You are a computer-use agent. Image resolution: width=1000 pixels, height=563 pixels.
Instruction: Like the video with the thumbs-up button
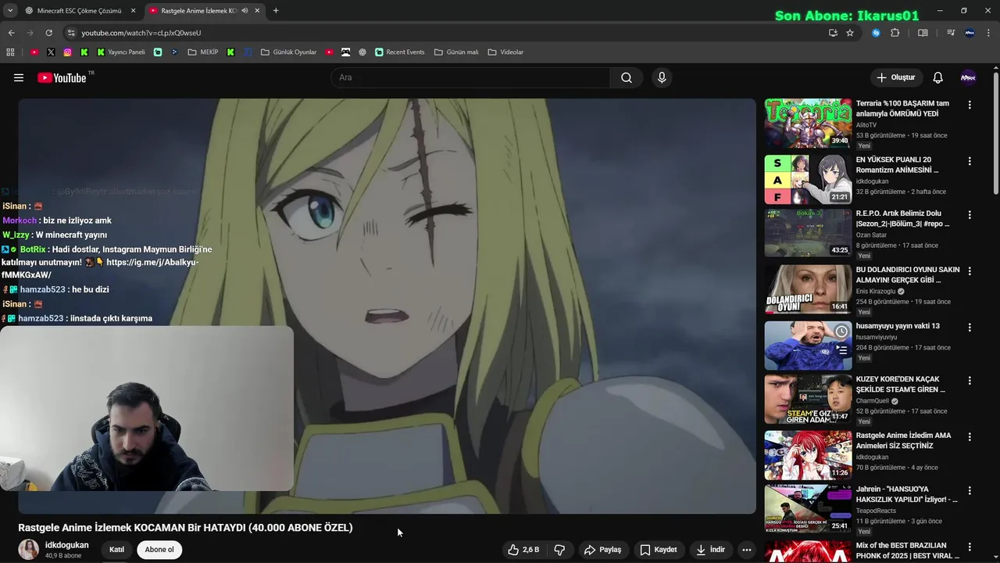pos(524,550)
